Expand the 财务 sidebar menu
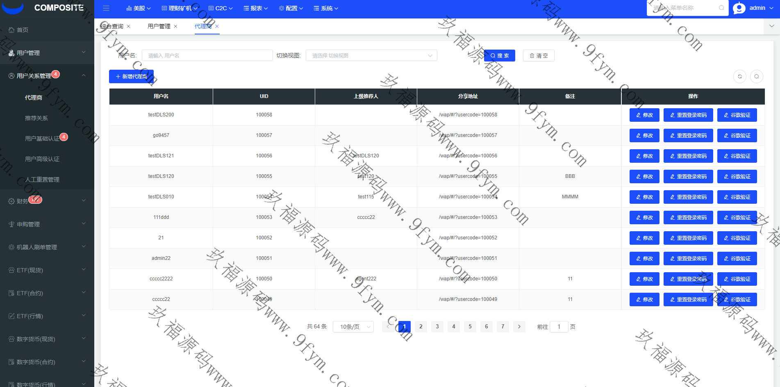 pyautogui.click(x=47, y=201)
